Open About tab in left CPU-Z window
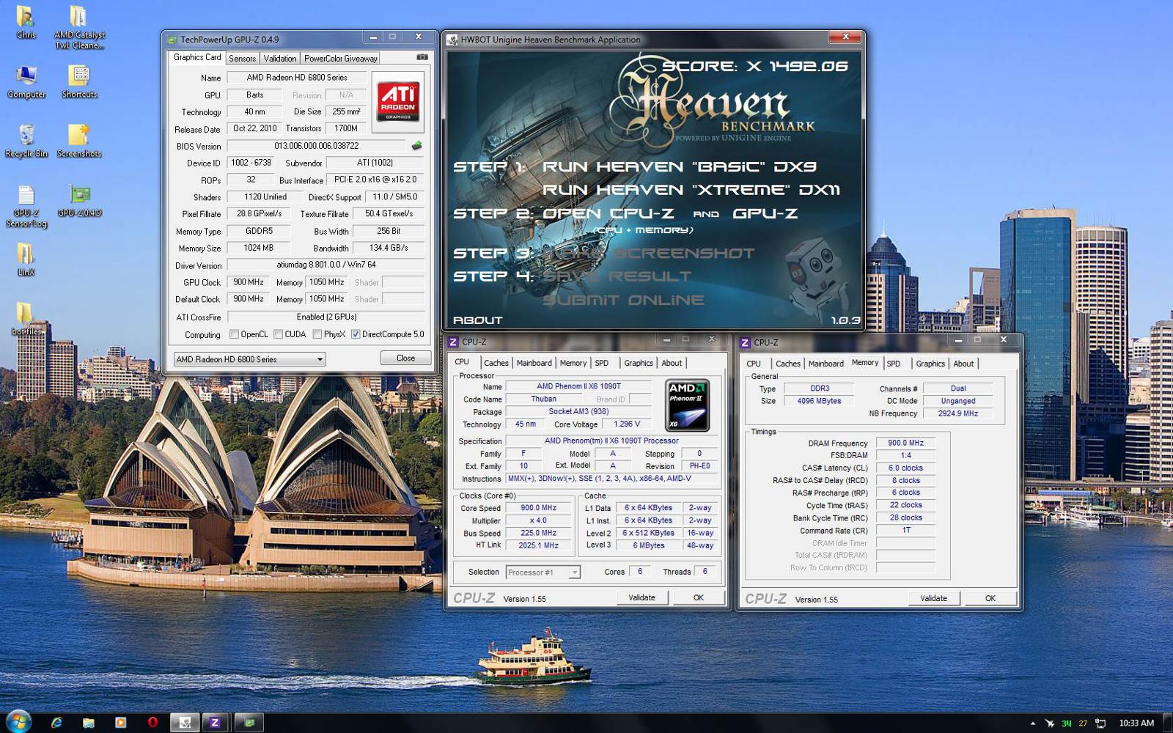The height and width of the screenshot is (733, 1173). click(x=672, y=363)
